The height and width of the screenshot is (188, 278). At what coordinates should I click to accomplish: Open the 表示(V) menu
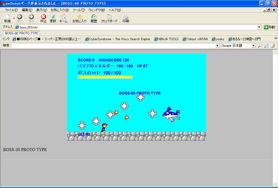[42, 10]
